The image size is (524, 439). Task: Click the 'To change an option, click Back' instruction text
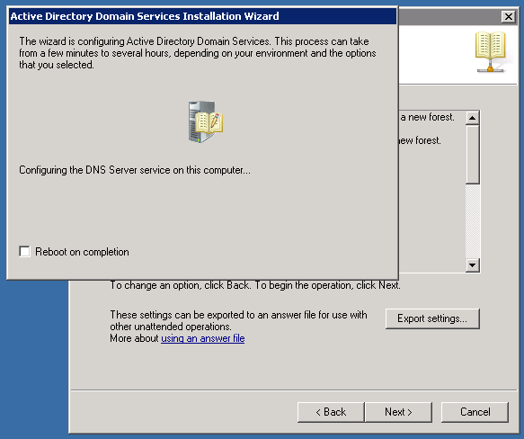[255, 285]
